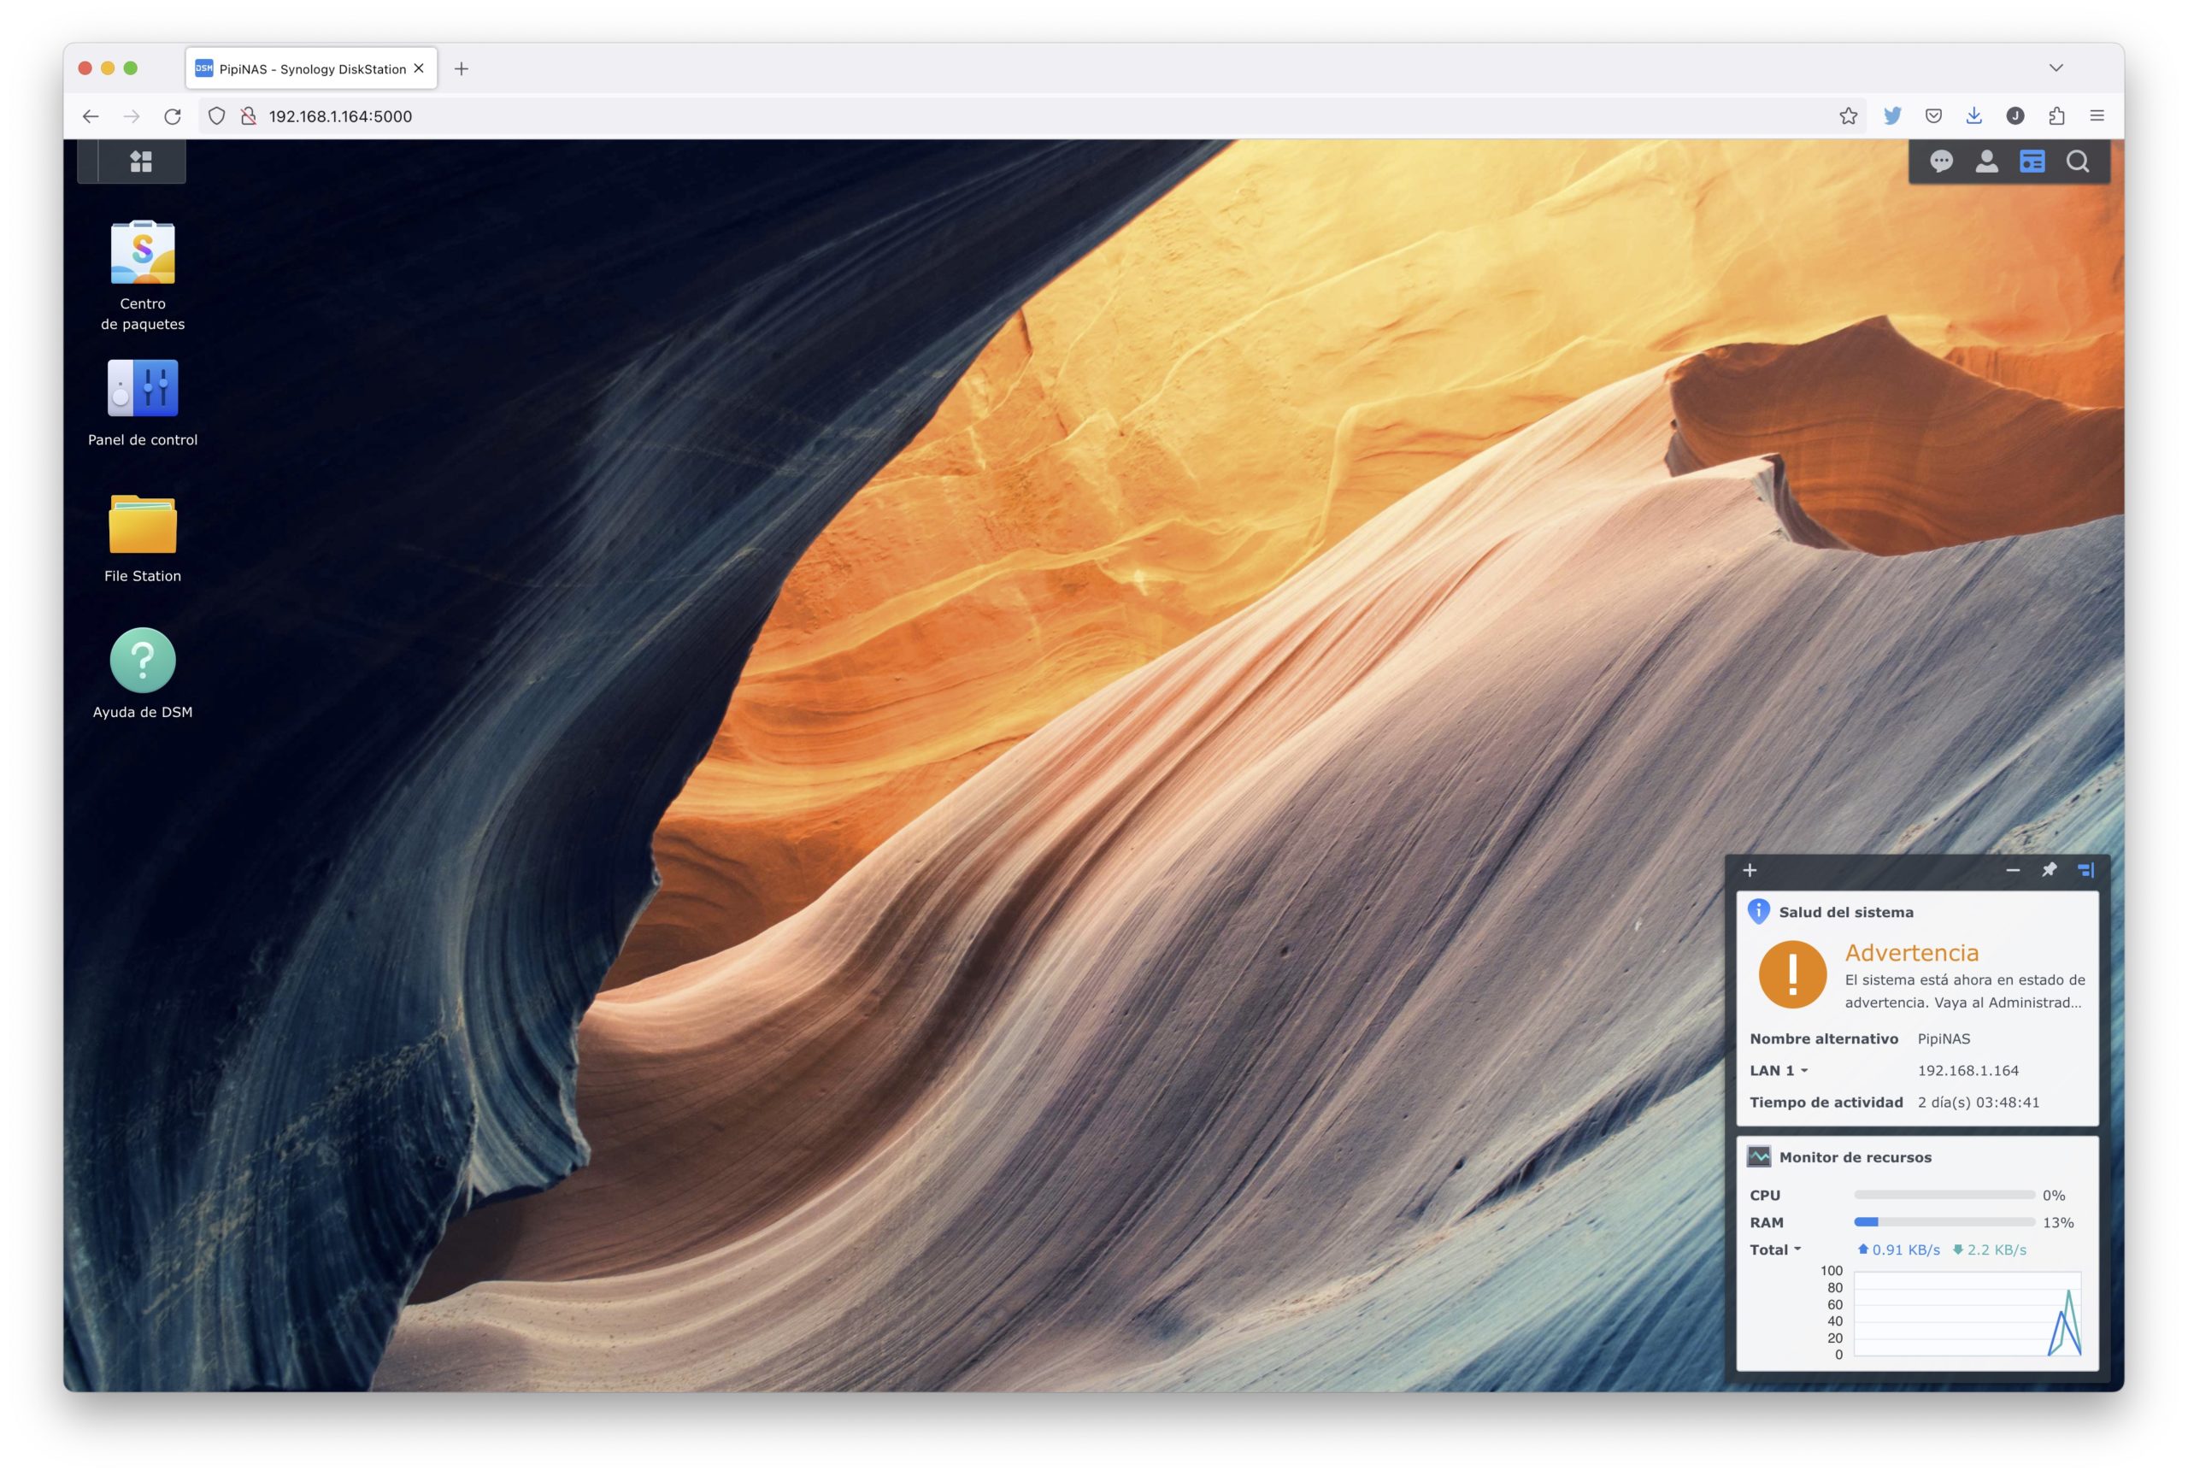2188x1476 pixels.
Task: Add a widget with plus button
Action: (1750, 870)
